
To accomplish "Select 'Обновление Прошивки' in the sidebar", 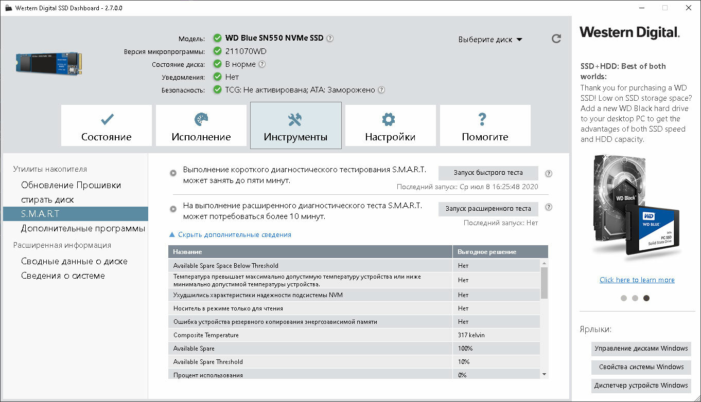I will tap(71, 185).
